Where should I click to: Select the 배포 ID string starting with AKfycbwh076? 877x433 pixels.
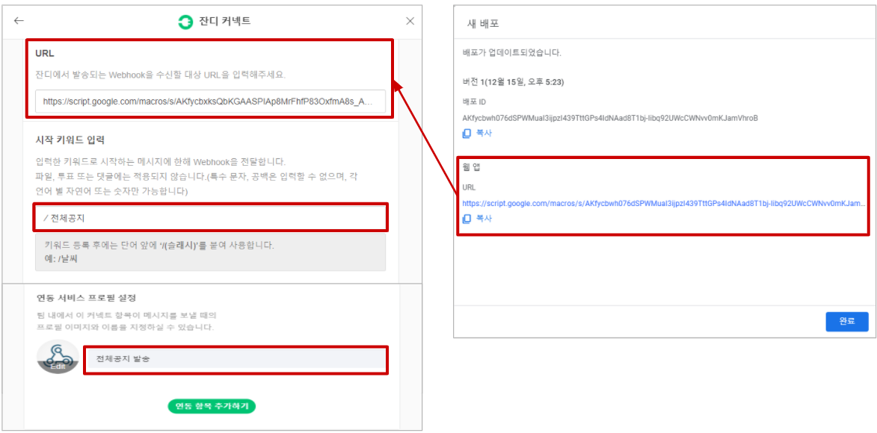click(x=609, y=118)
